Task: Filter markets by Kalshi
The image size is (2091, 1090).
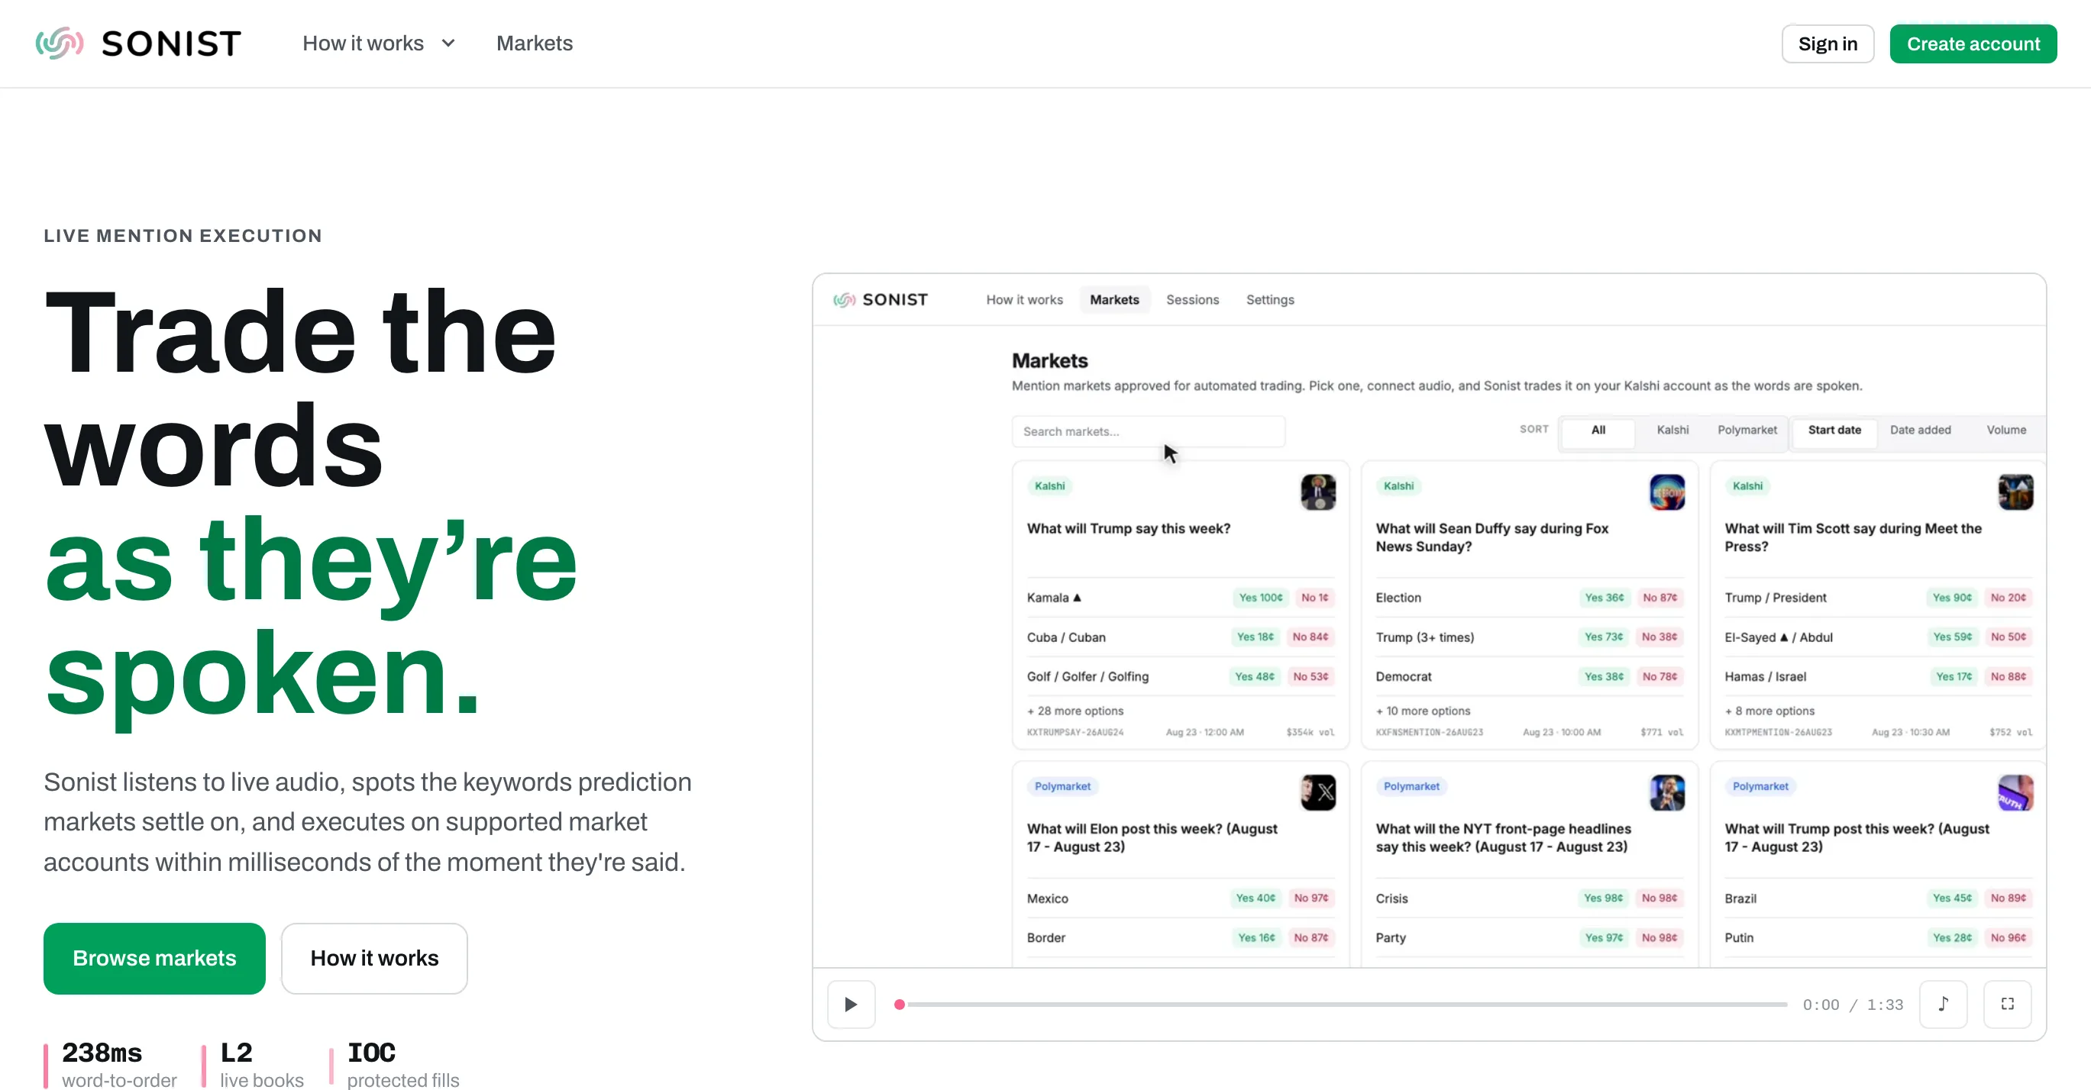Action: [x=1672, y=430]
